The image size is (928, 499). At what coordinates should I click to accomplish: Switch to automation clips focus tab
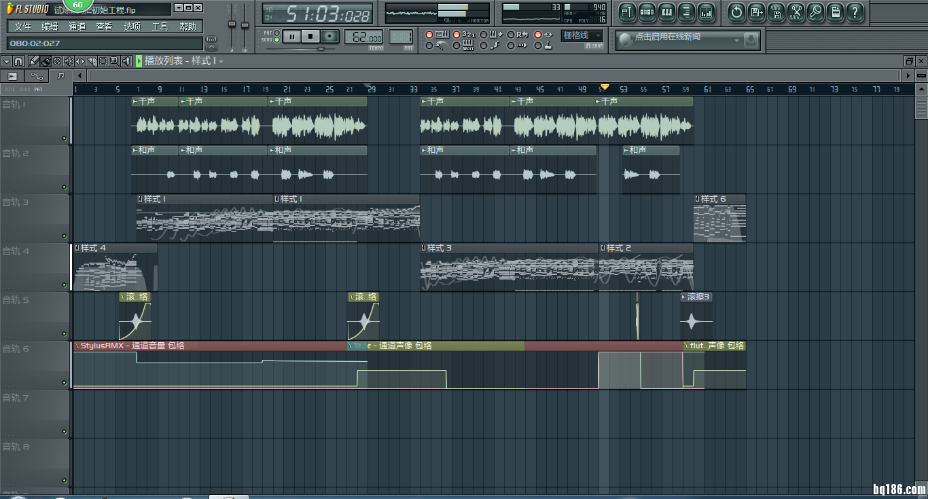[x=37, y=75]
